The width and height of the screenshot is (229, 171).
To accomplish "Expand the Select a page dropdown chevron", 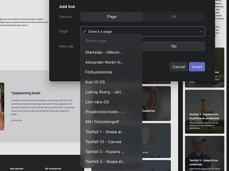I will click(201, 32).
